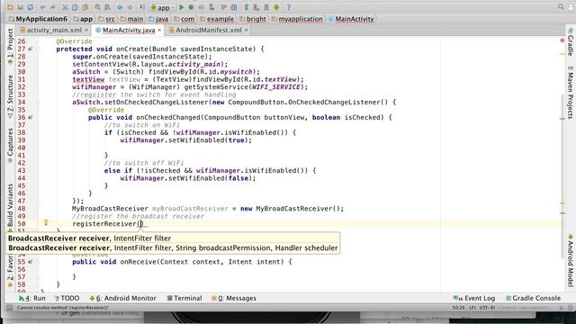This screenshot has width=576, height=324.
Task: Click the Copy toolbar icon
Action: (75, 7)
